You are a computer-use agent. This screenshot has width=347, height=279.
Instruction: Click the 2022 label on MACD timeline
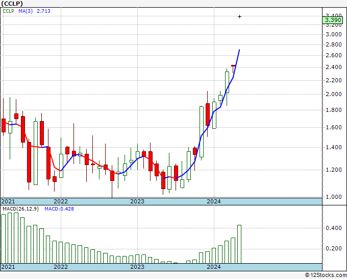tap(61, 267)
